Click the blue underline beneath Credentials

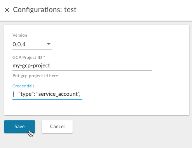47,99
